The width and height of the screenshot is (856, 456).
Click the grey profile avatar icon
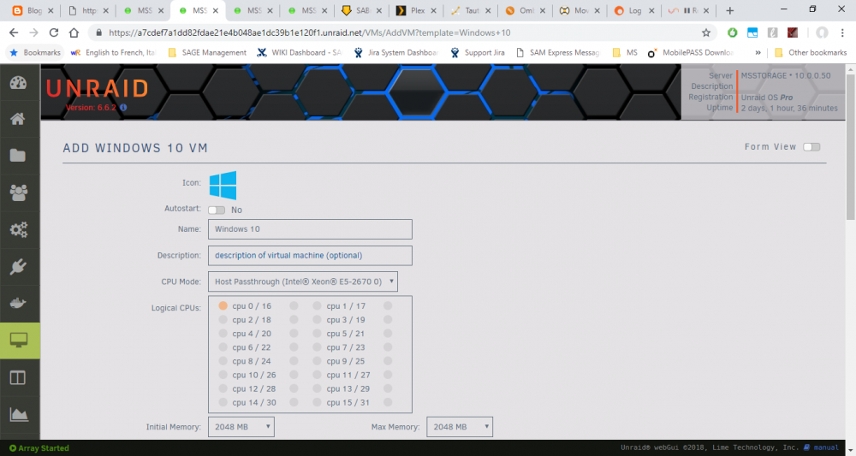822,33
